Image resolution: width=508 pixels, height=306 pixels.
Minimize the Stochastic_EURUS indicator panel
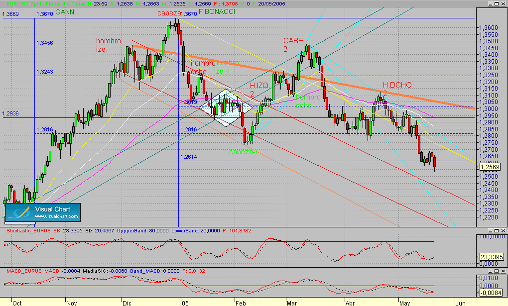click(491, 230)
